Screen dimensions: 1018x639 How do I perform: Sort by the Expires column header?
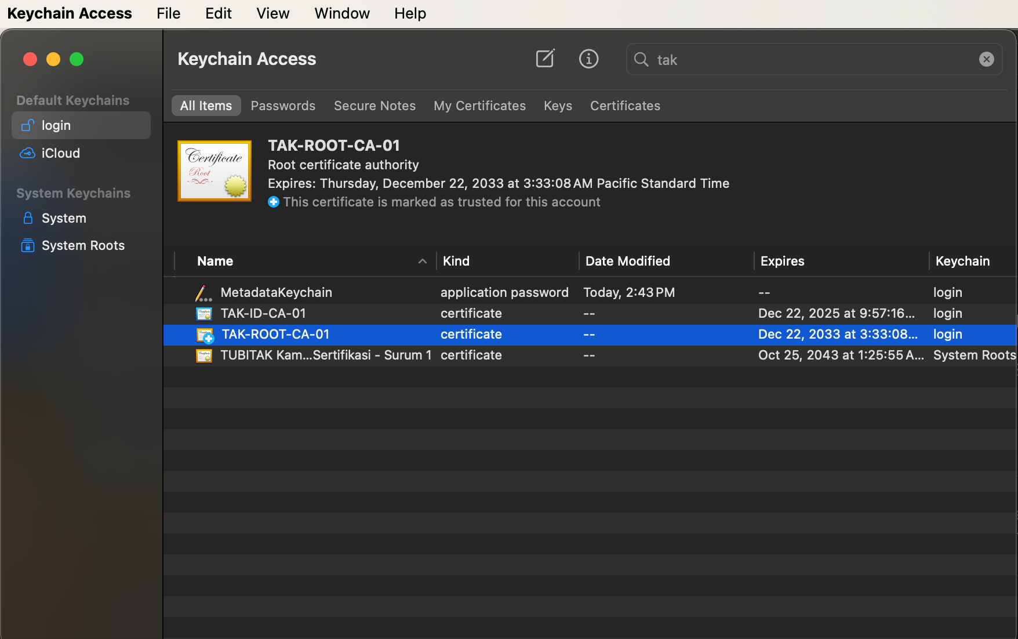pos(782,261)
